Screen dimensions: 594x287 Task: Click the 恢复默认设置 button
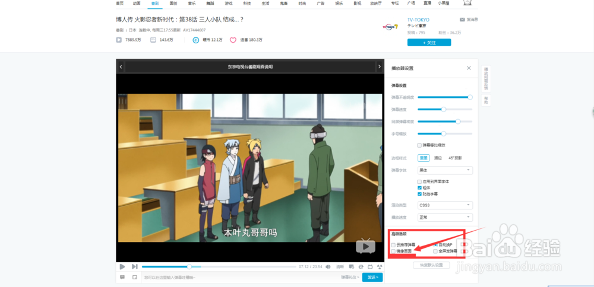[x=431, y=265]
